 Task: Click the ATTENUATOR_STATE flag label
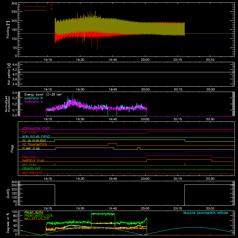click(x=36, y=129)
